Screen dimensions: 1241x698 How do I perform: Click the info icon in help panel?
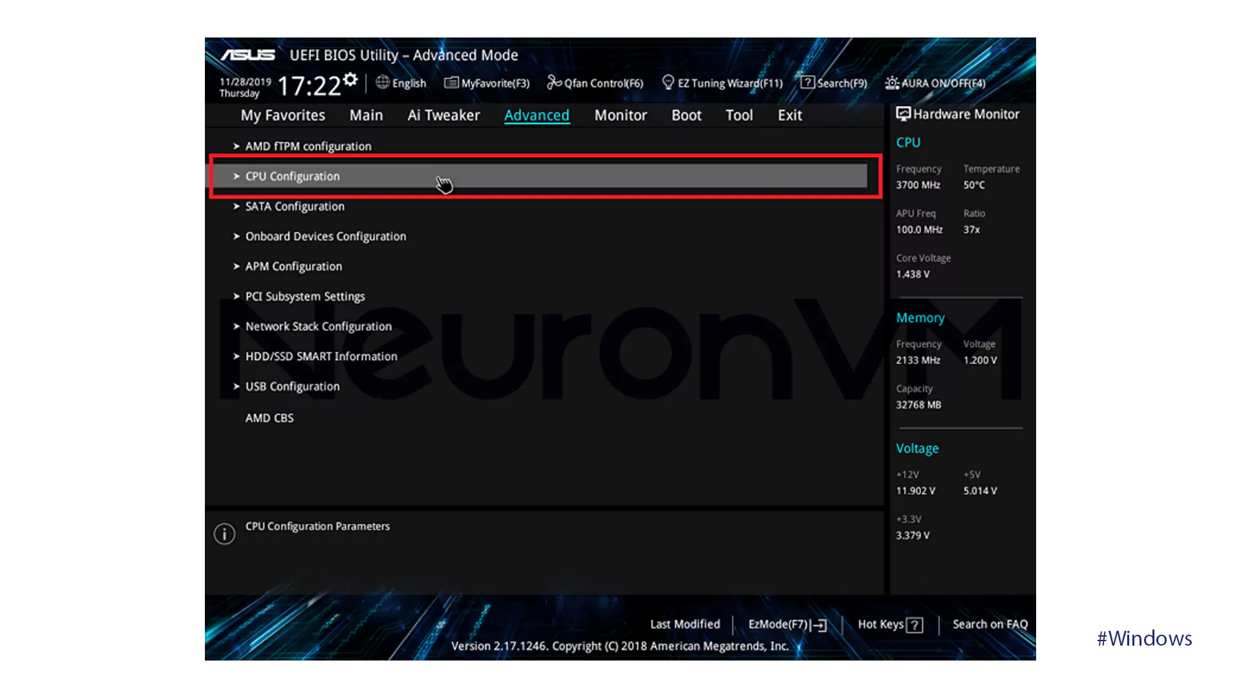[224, 534]
